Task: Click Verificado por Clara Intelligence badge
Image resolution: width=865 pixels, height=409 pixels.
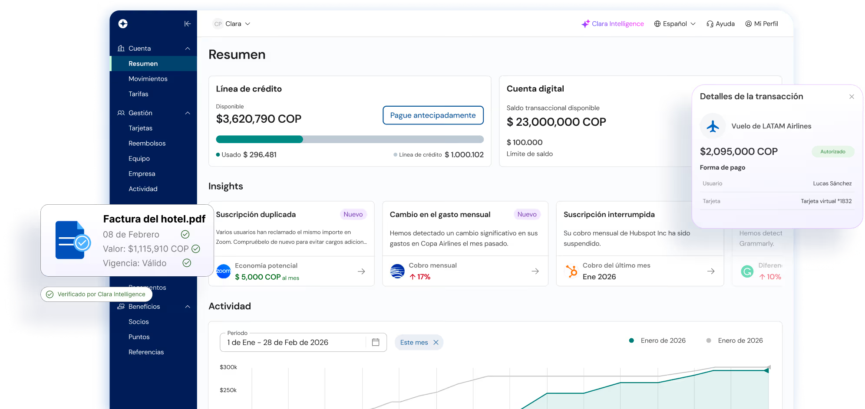Action: click(96, 294)
